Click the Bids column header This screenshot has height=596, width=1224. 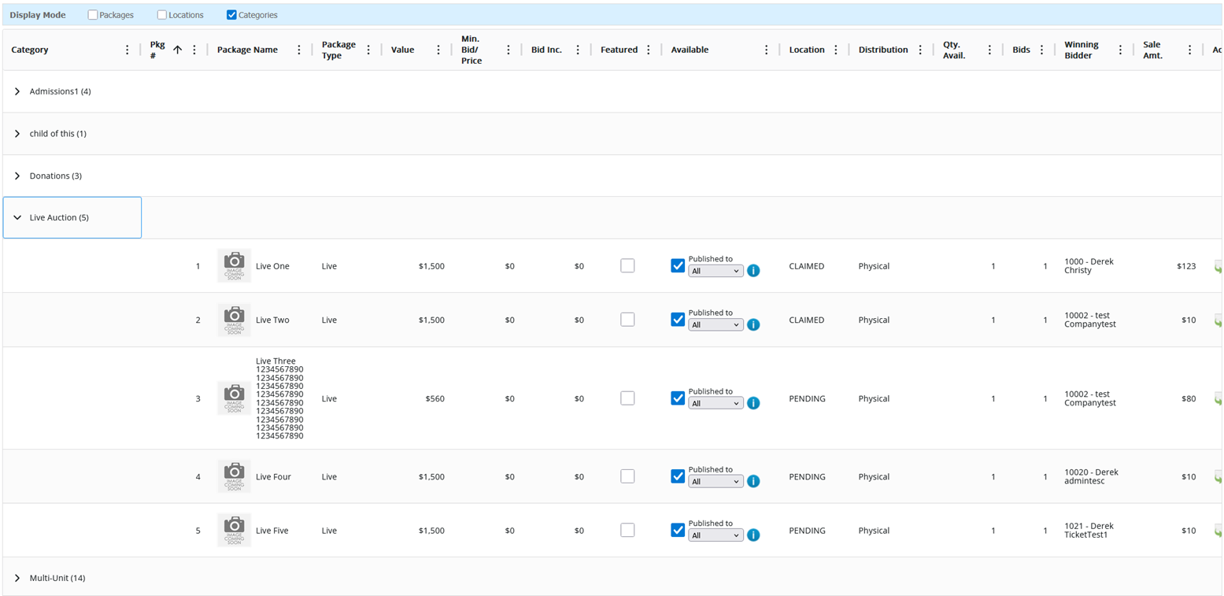(x=1021, y=50)
